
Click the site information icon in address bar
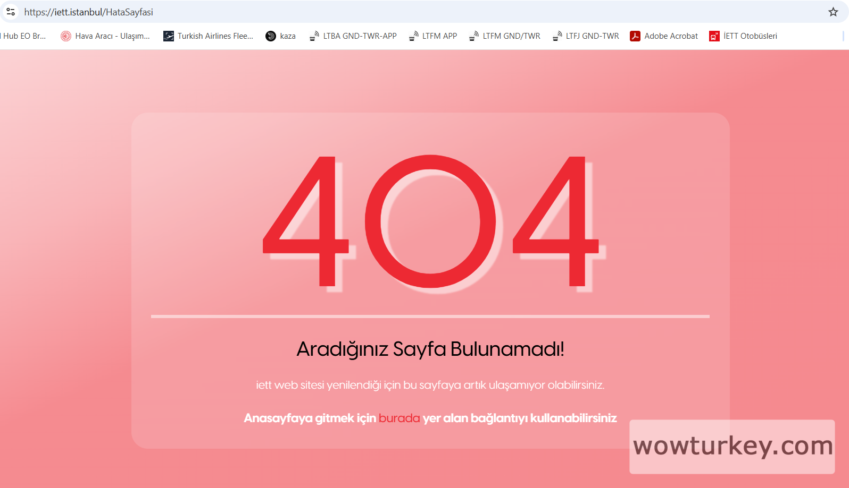tap(11, 12)
